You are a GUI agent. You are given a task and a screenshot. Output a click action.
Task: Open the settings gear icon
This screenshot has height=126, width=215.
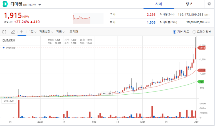[209, 4]
